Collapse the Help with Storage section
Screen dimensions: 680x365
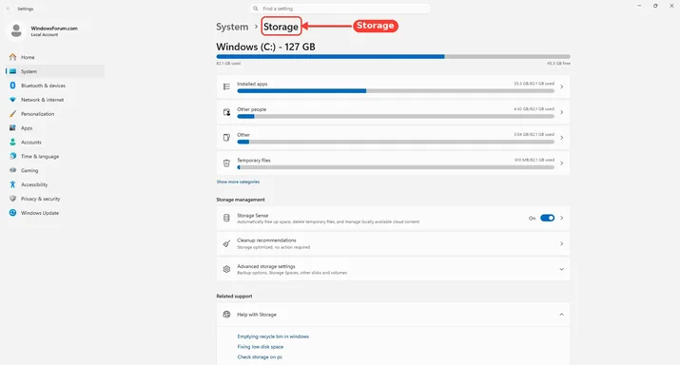pos(562,315)
